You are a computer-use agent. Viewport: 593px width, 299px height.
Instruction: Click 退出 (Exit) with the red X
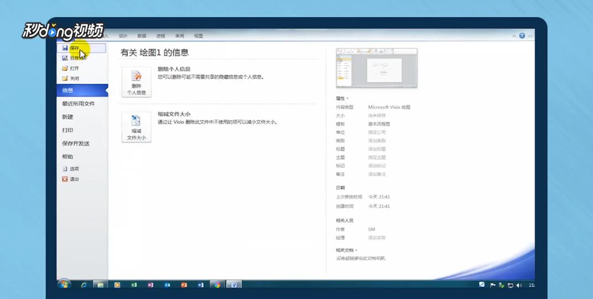[71, 179]
